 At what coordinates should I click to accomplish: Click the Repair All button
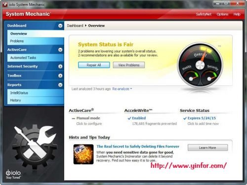pyautogui.click(x=94, y=65)
